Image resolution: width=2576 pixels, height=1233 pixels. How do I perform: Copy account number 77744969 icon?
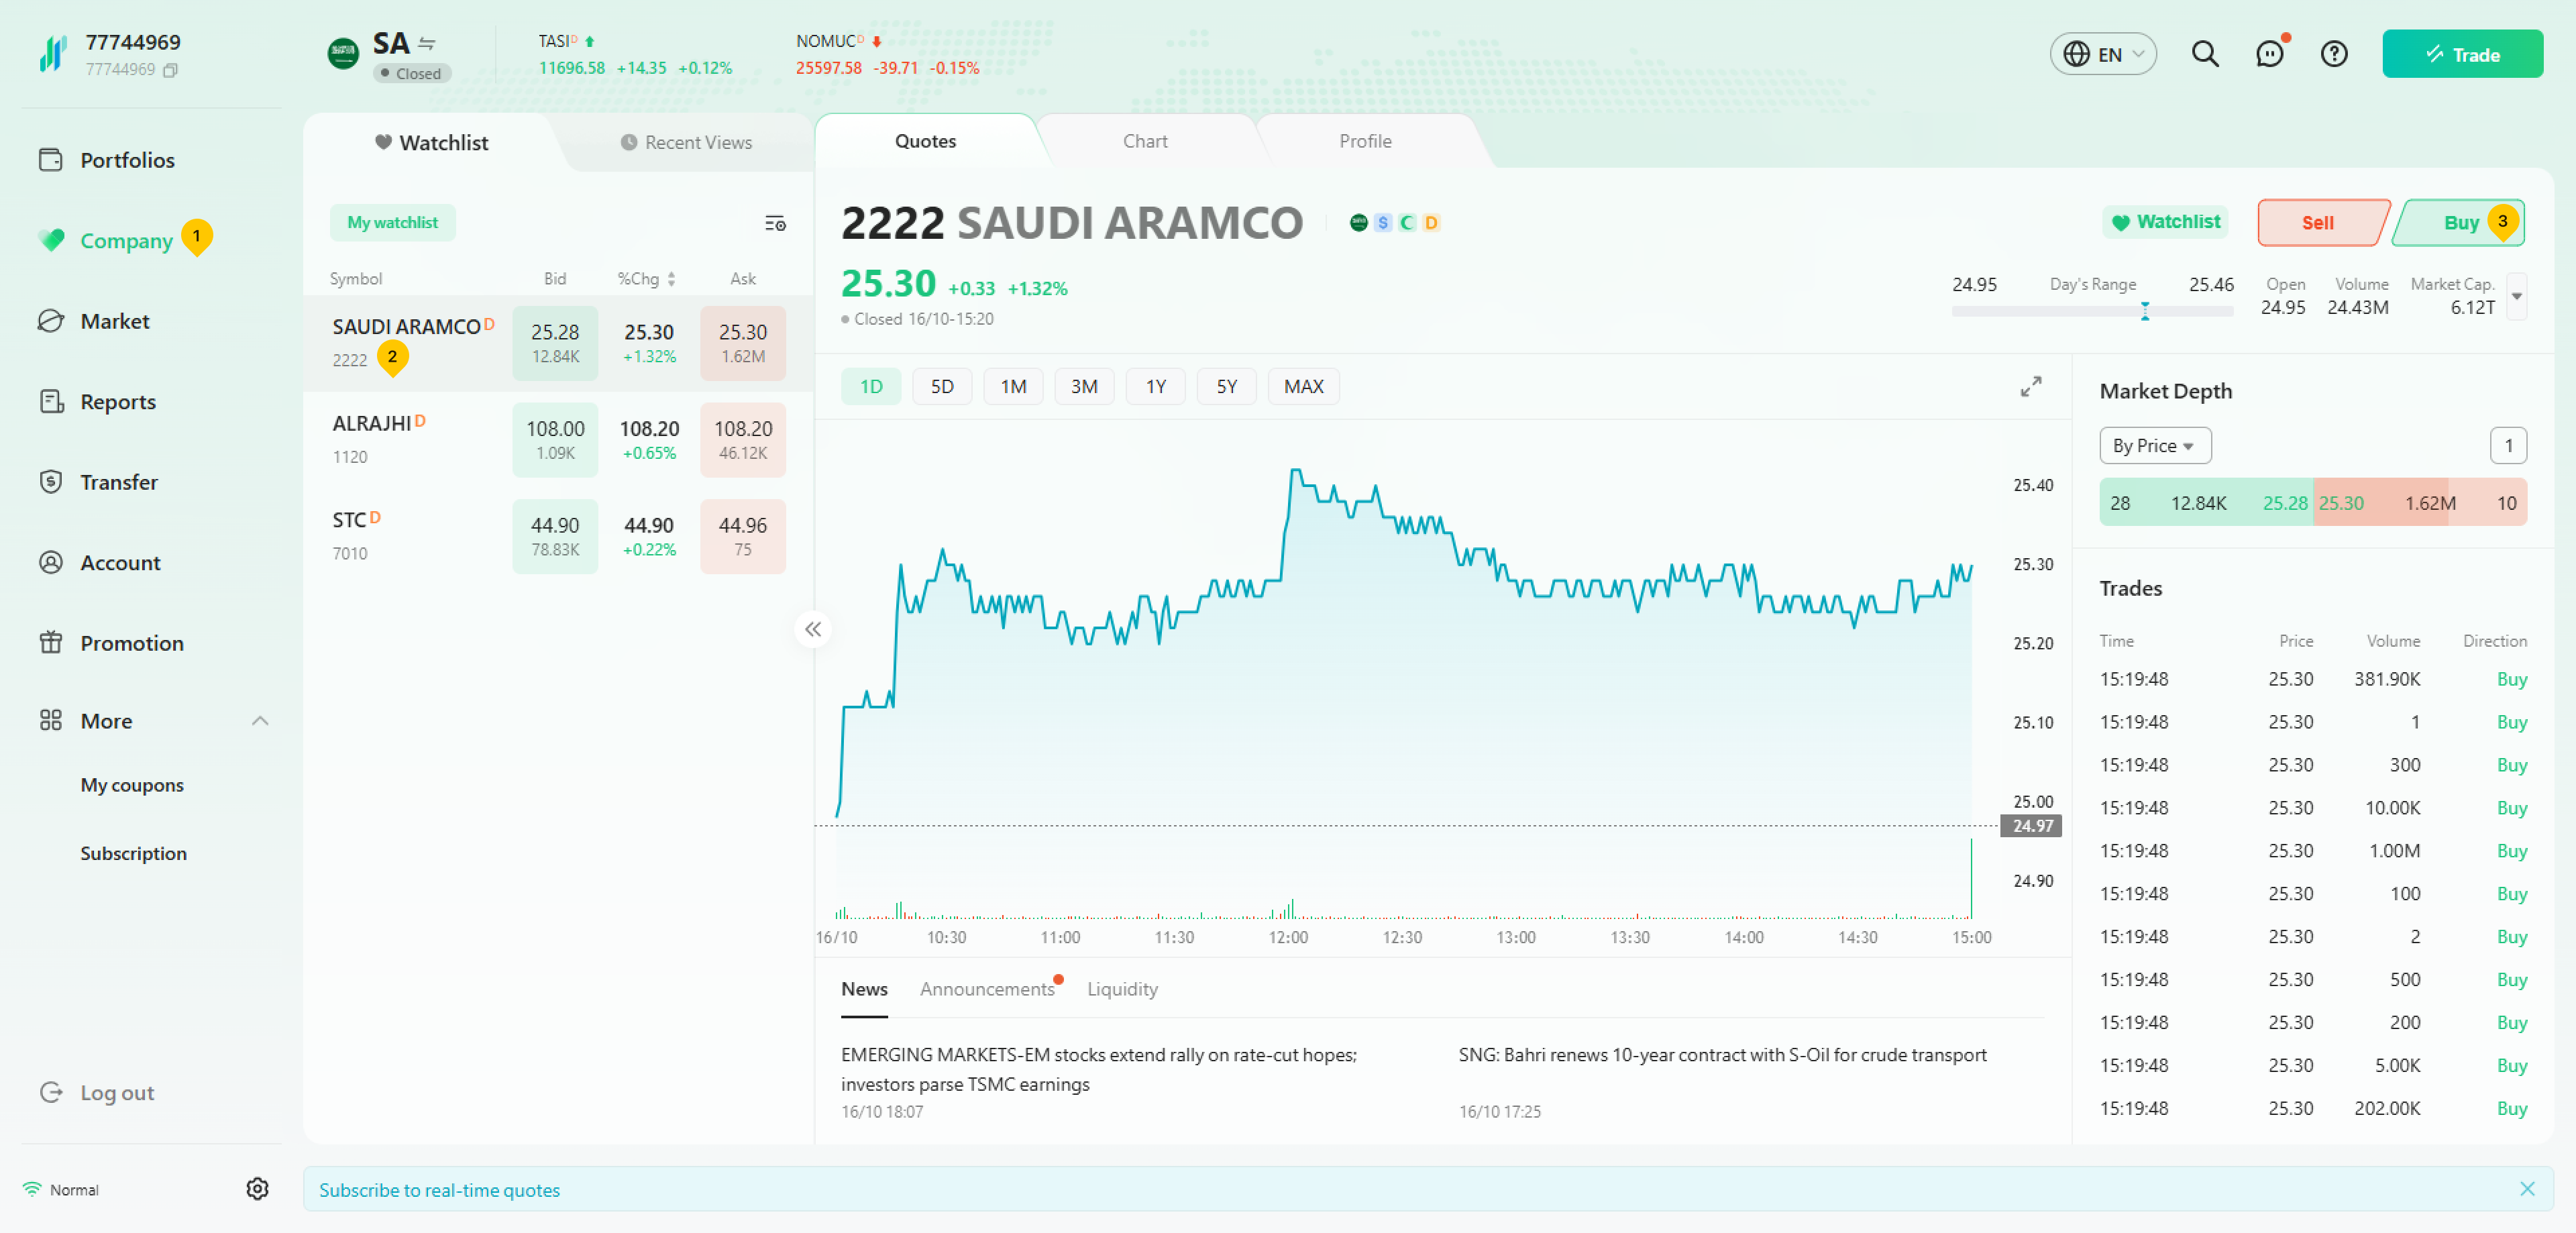171,70
